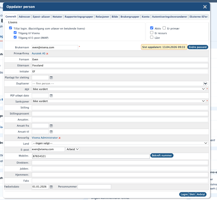The height and width of the screenshot is (200, 217).
Task: Click the Direktenr. input field
Action: click(x=120, y=163)
